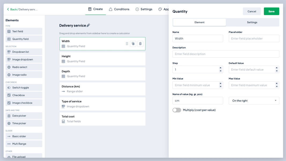Add the Checkbox element from sidebar
The image size is (286, 161).
pyautogui.click(x=24, y=95)
